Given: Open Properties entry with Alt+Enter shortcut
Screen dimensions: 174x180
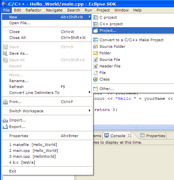Looking at the screenshot, I should click(47, 136).
